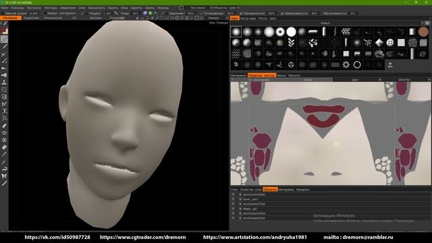Expand the default alpha set dropdown arrow
This screenshot has height=243, width=432.
click(423, 23)
